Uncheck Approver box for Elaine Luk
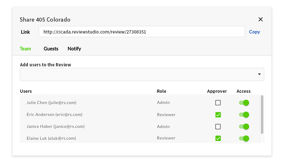Viewport: 284px width, 163px height. pos(218,139)
